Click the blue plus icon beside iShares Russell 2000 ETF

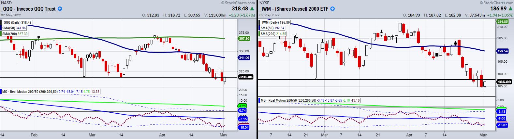[x=332, y=9]
